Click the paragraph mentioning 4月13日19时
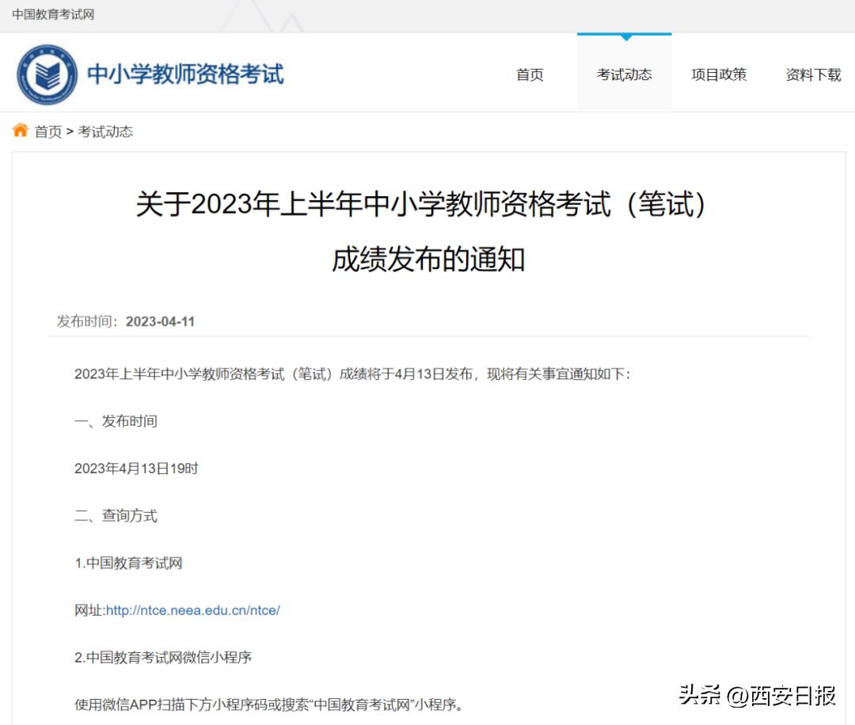This screenshot has width=855, height=725. tap(136, 469)
